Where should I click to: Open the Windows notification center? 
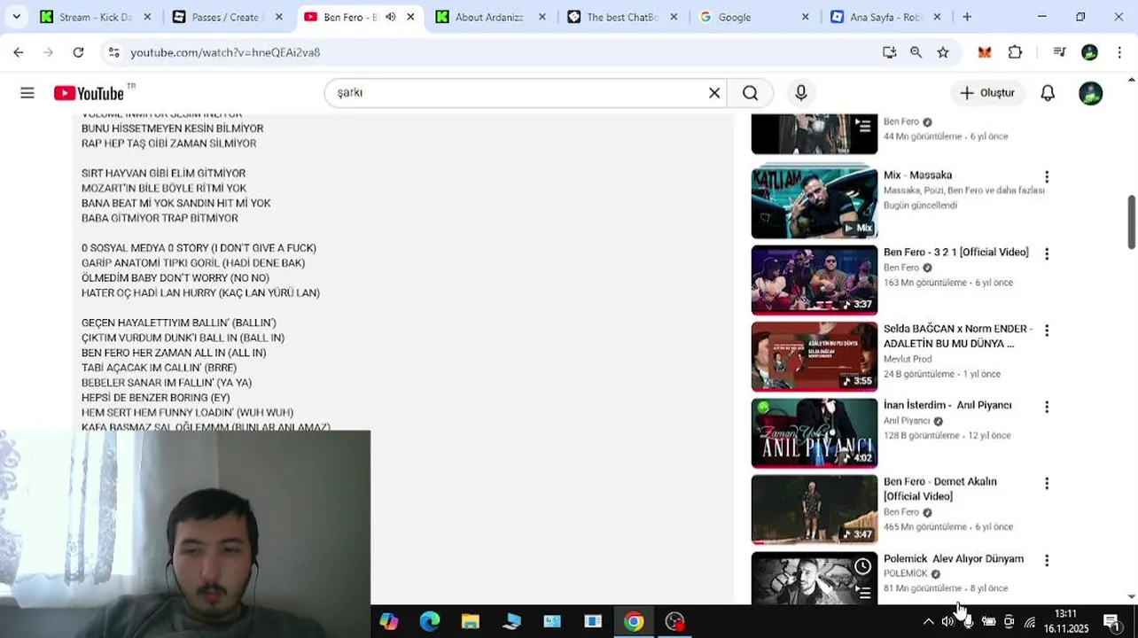tap(1111, 621)
